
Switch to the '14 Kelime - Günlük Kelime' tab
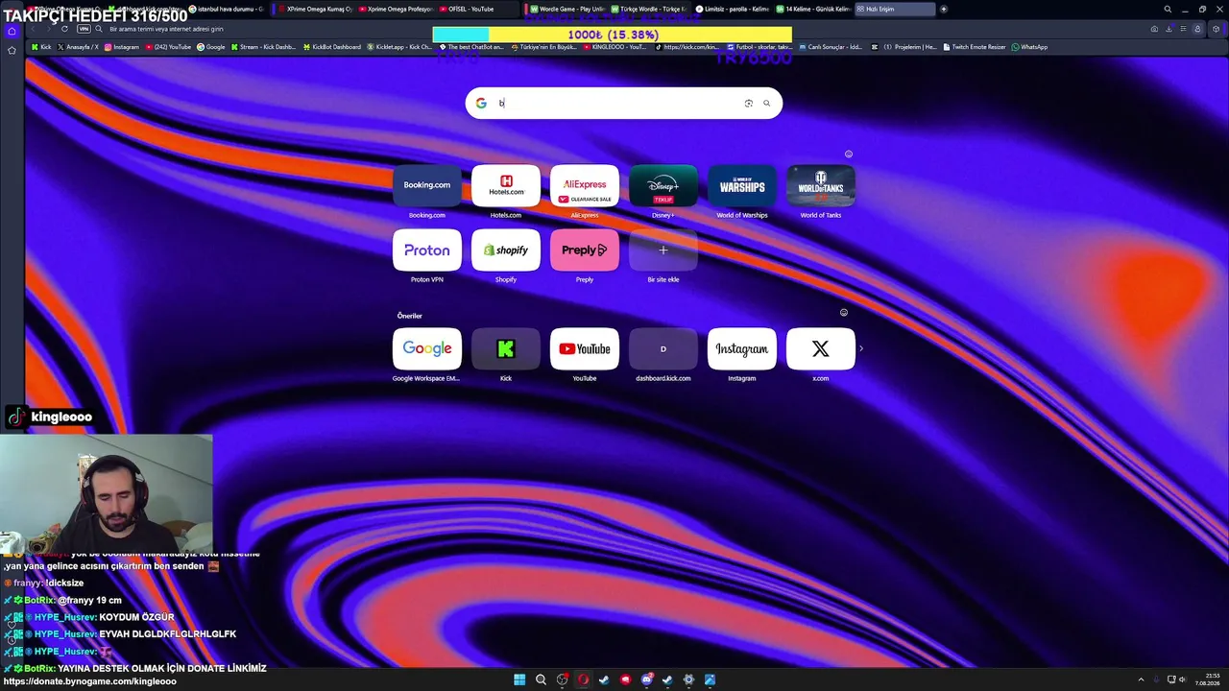[813, 9]
